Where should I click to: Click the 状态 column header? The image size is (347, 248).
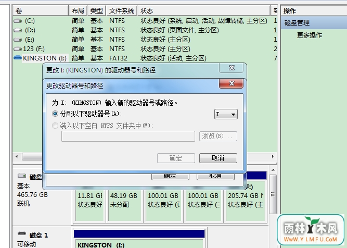(x=203, y=10)
